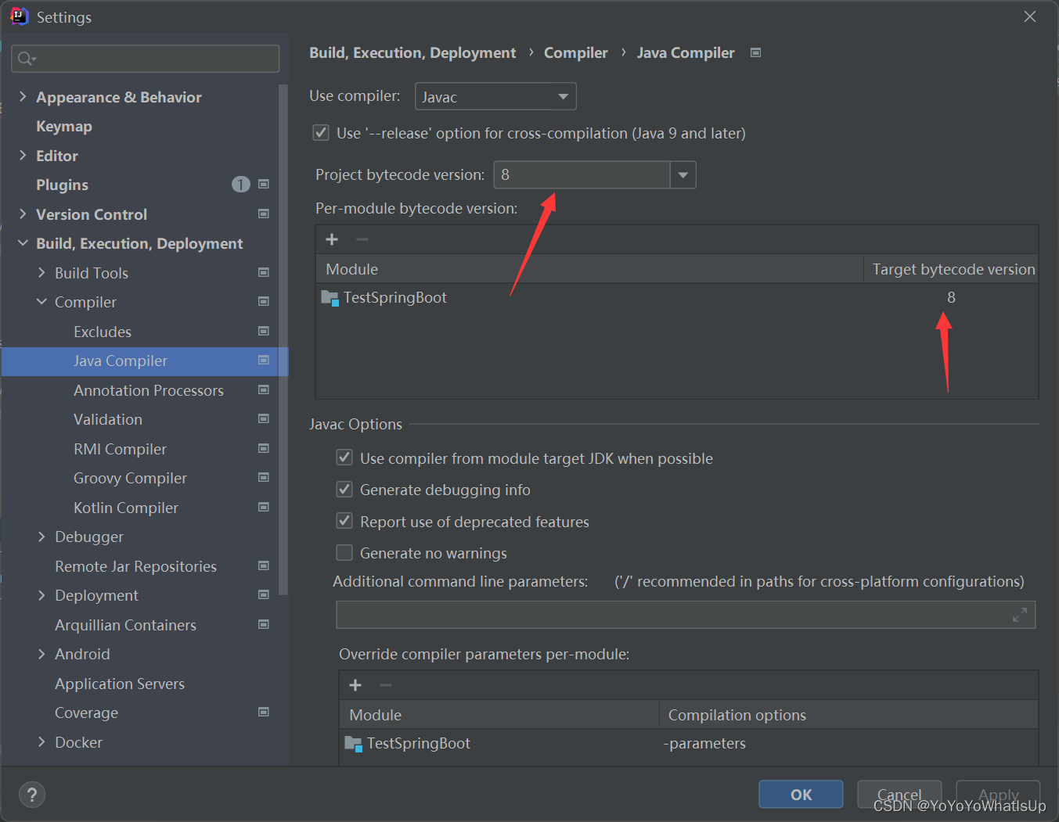Click the additional command line parameters field
The width and height of the screenshot is (1059, 822).
point(686,615)
